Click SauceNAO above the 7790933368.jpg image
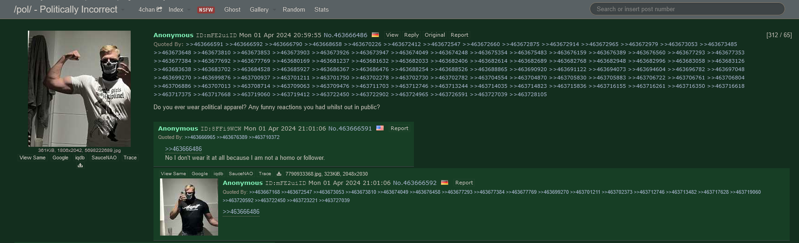 pos(241,174)
